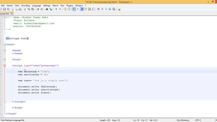Click the closing '</script>' tag
Screen dimensions: 217x122
pyautogui.click(x=19, y=102)
